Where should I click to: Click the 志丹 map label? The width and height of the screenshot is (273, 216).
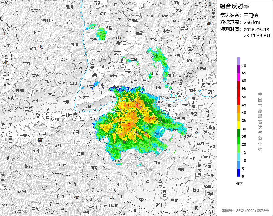15,13
